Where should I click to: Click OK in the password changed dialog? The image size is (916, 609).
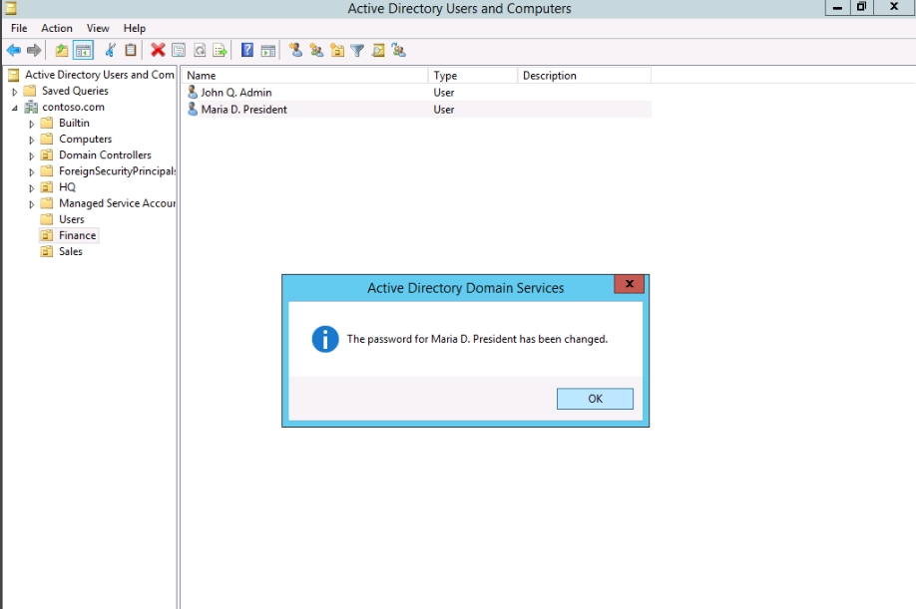[x=595, y=399]
